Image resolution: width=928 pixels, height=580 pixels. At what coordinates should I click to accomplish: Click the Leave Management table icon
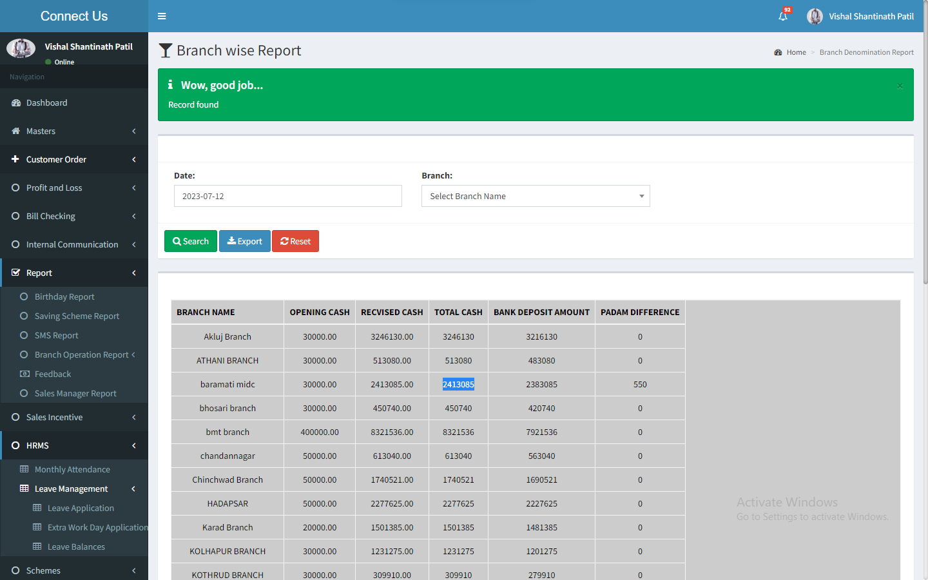tap(24, 488)
